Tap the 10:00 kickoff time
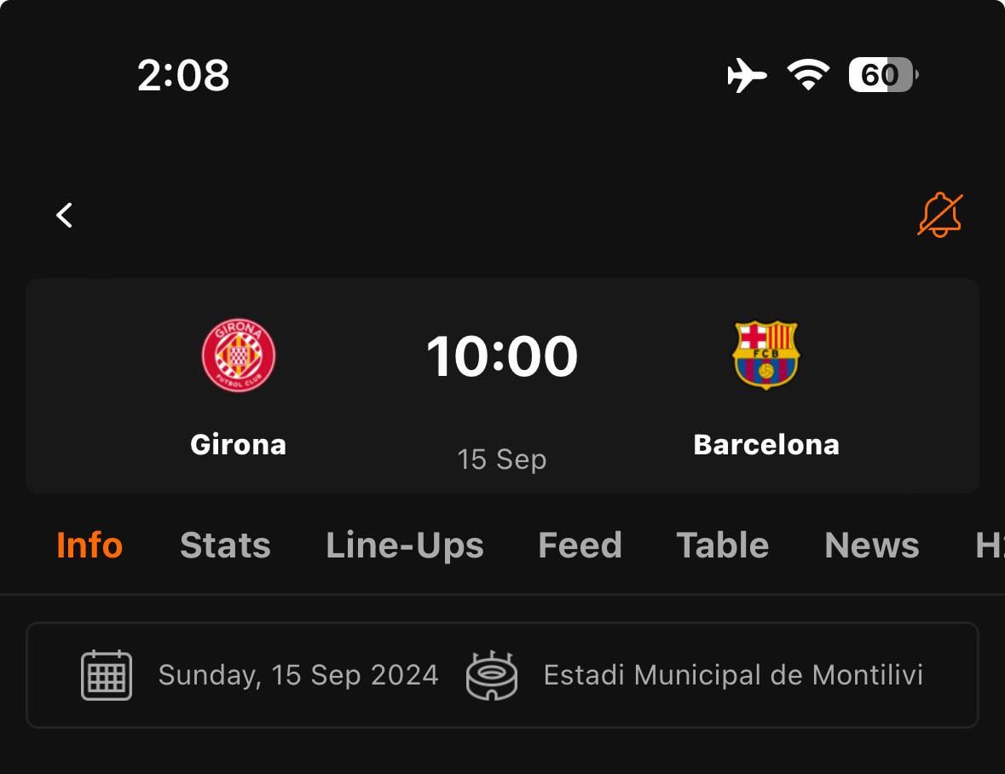The width and height of the screenshot is (1005, 774). point(502,356)
